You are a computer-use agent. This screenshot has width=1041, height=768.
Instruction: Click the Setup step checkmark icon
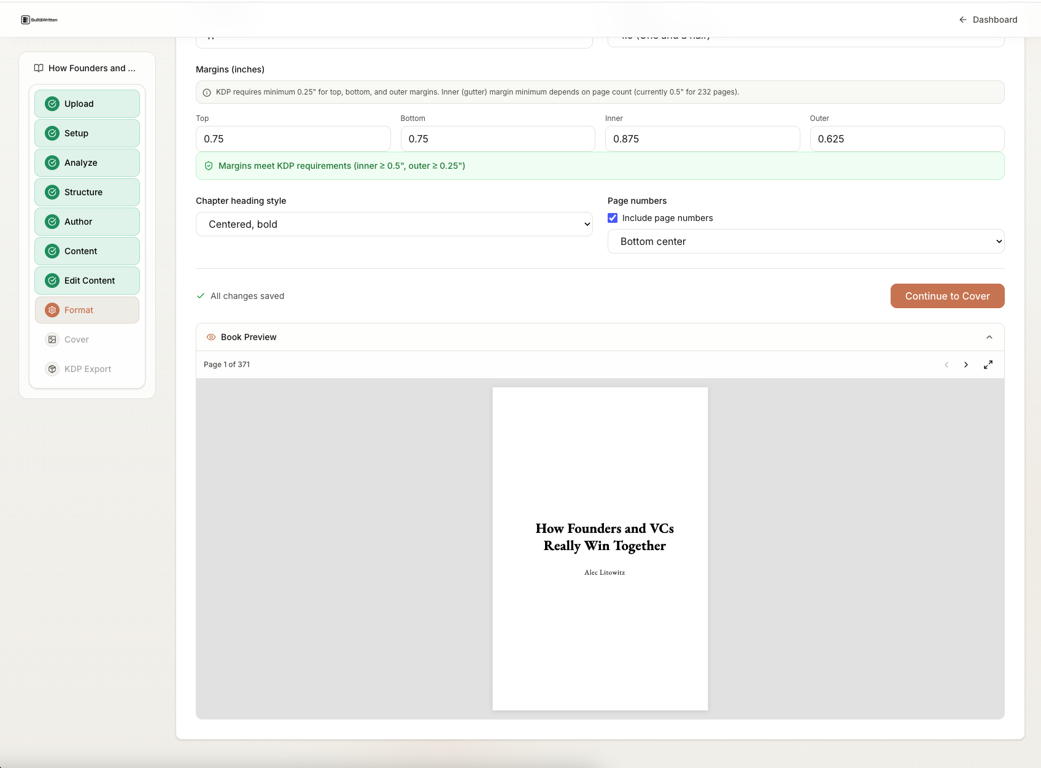(52, 133)
